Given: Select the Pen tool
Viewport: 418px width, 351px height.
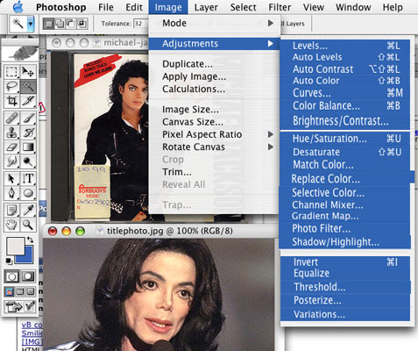Looking at the screenshot, I should coord(11,193).
